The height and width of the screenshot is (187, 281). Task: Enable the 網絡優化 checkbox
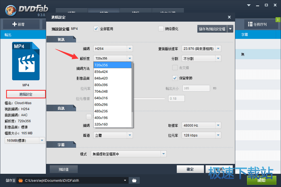pyautogui.click(x=161, y=29)
